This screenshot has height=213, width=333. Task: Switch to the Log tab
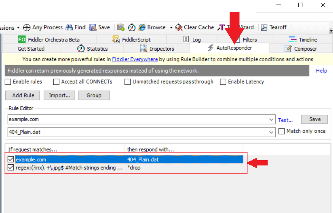coord(192,40)
